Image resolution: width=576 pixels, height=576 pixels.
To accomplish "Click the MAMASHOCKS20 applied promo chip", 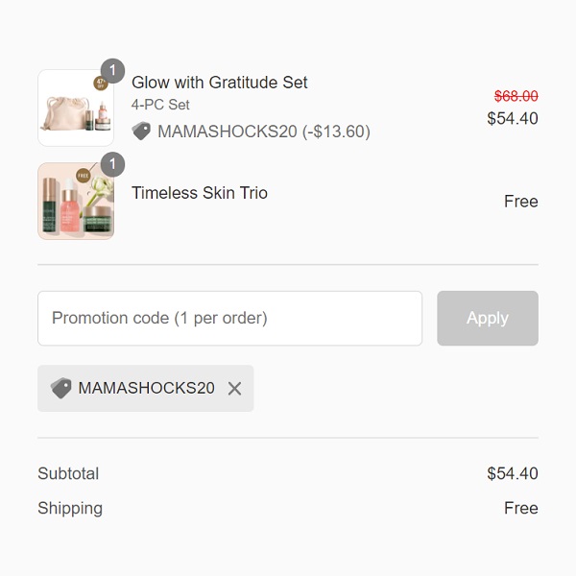I will click(146, 389).
